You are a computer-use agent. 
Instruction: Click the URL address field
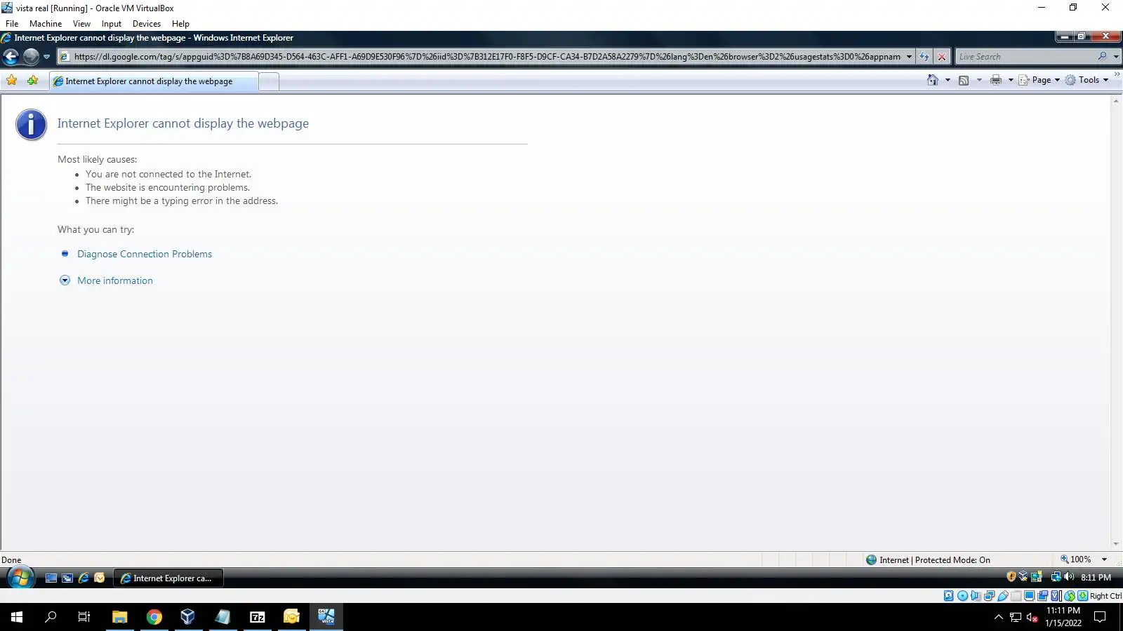click(x=486, y=57)
